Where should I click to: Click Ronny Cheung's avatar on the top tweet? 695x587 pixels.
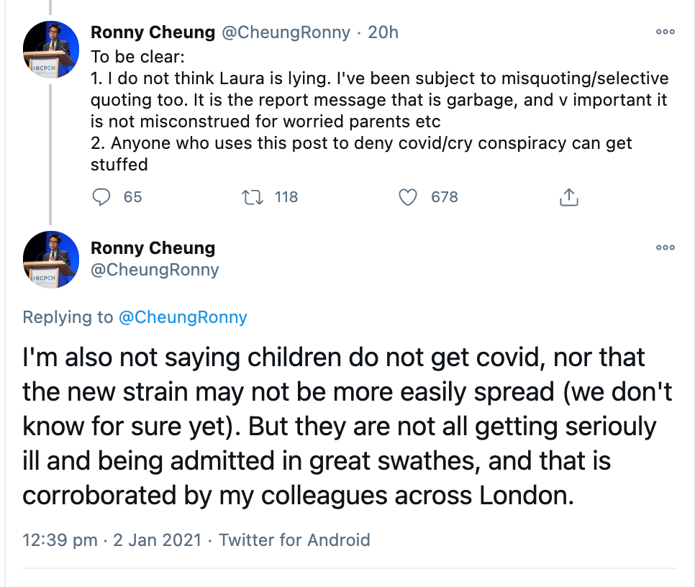[x=51, y=50]
